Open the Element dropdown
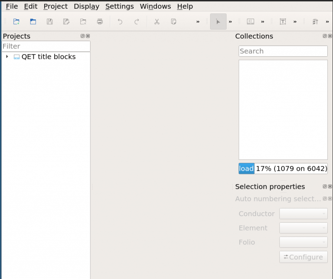 tap(303, 228)
